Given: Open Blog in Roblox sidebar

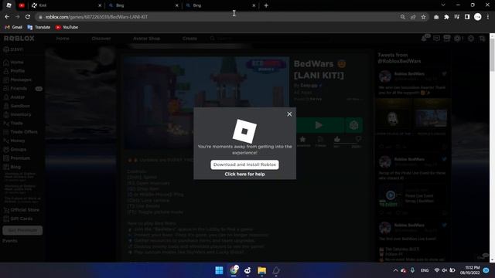Looking at the screenshot, I should coord(12,167).
